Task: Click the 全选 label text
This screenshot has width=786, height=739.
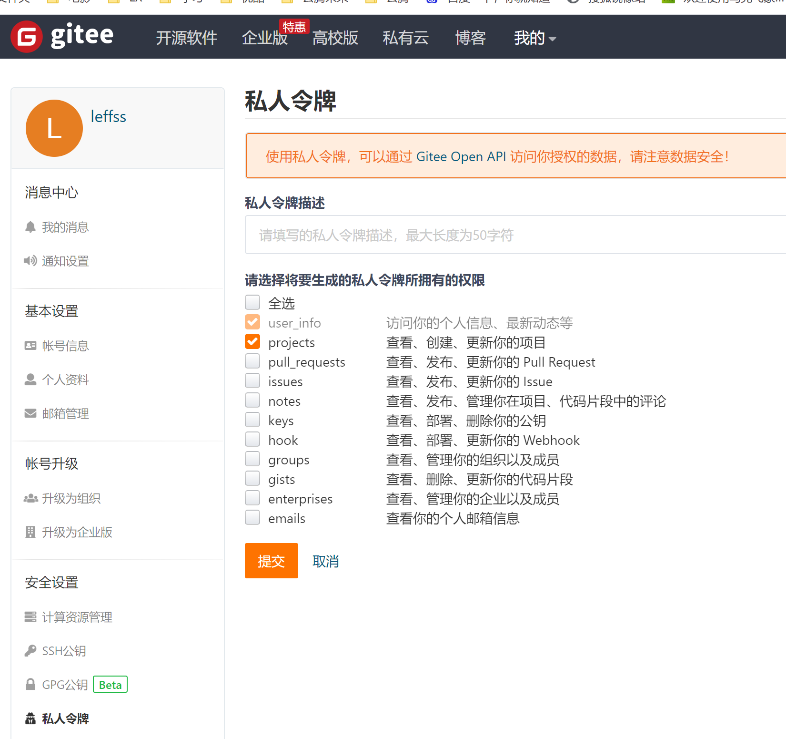Action: pyautogui.click(x=282, y=303)
